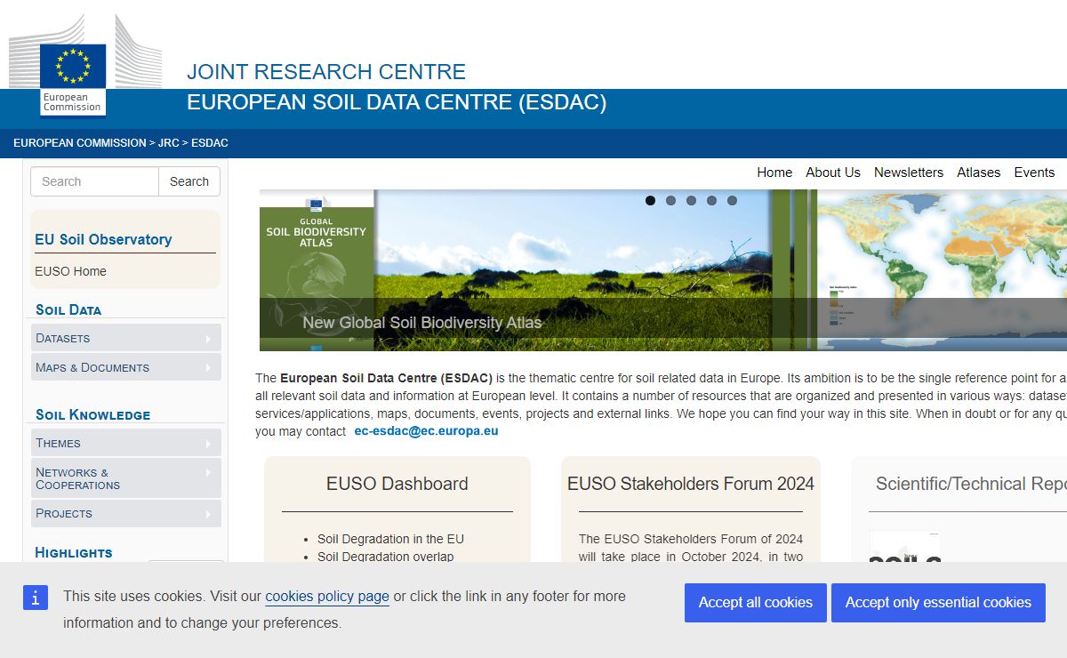Expand the Maps & Documents arrow
Screen dimensions: 1067x658
[208, 368]
